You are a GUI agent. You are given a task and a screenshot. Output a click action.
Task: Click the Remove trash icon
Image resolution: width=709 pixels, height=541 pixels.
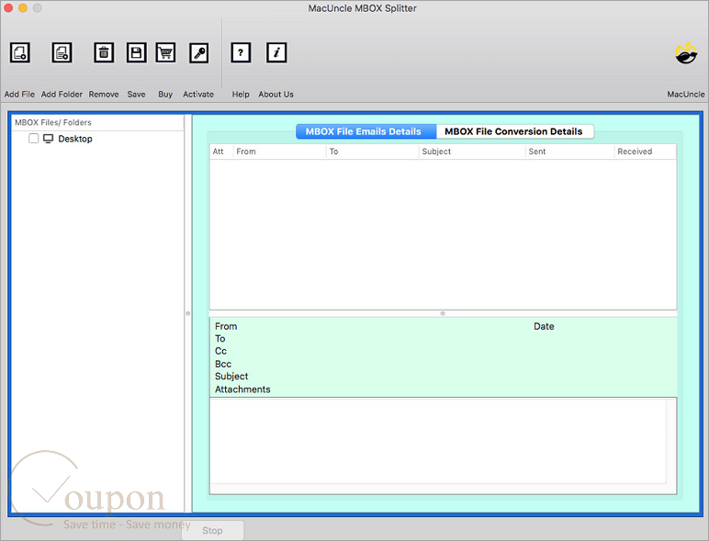click(104, 53)
